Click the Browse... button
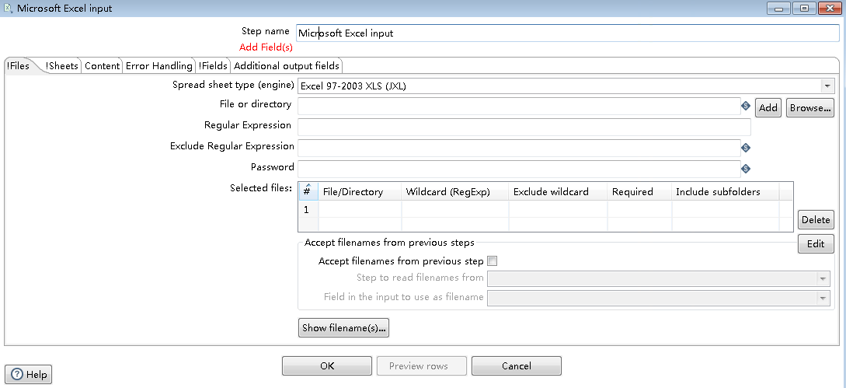 tap(809, 107)
